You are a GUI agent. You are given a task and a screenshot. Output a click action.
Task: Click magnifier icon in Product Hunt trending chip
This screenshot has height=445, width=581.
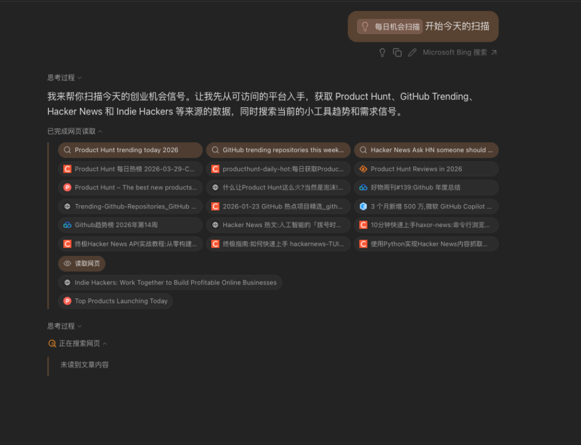point(67,150)
